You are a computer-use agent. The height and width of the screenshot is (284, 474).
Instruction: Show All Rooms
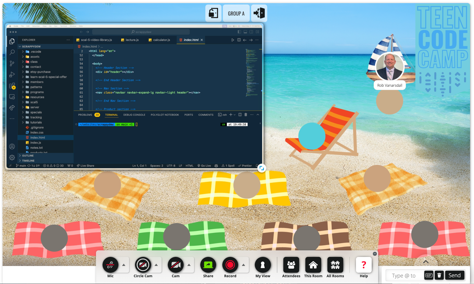(335, 265)
